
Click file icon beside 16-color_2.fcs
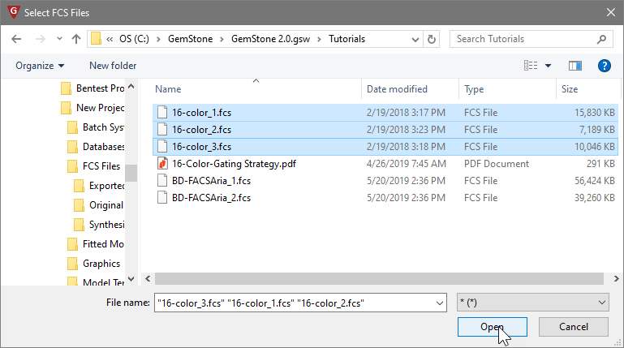(162, 129)
